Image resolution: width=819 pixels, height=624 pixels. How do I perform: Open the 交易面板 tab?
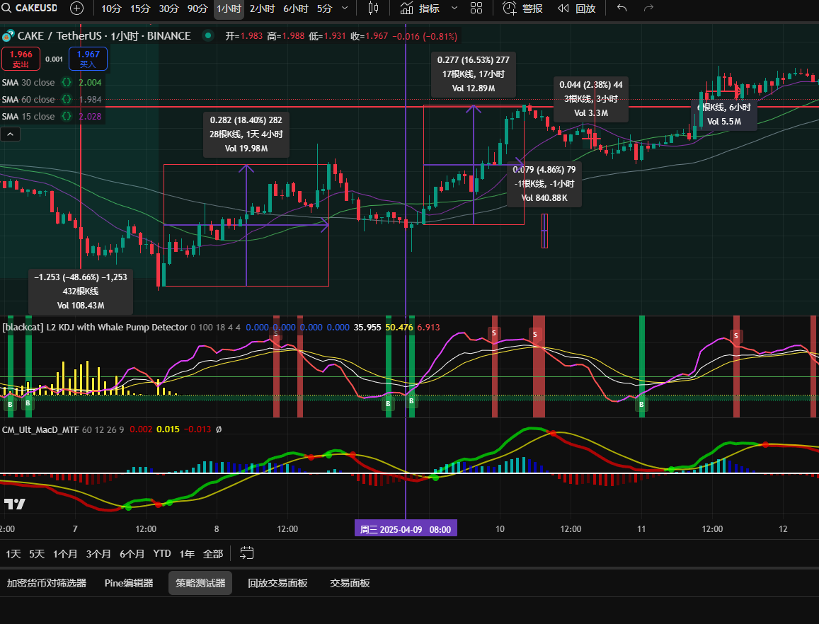(x=350, y=583)
